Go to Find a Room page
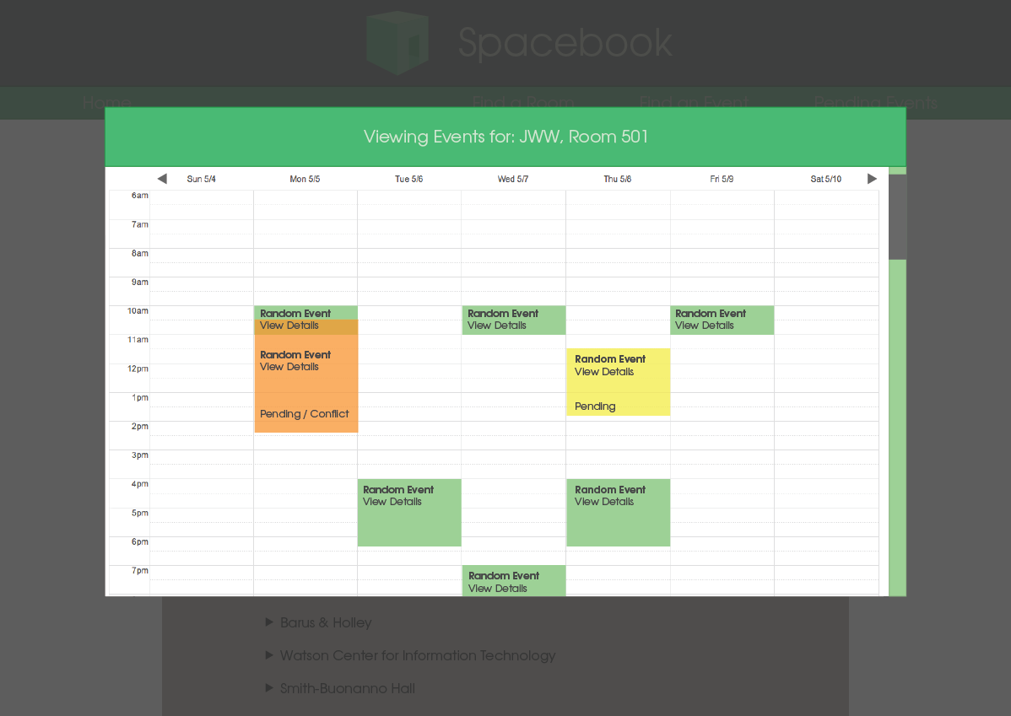Viewport: 1011px width, 716px height. click(522, 103)
